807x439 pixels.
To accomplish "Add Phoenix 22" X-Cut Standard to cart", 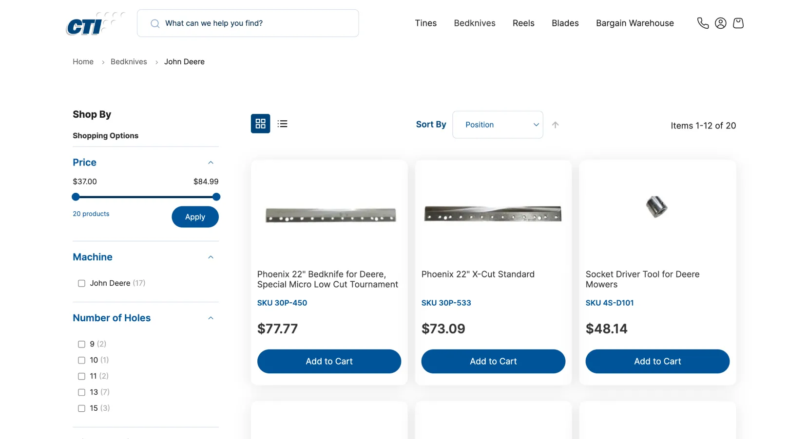I will pos(493,361).
